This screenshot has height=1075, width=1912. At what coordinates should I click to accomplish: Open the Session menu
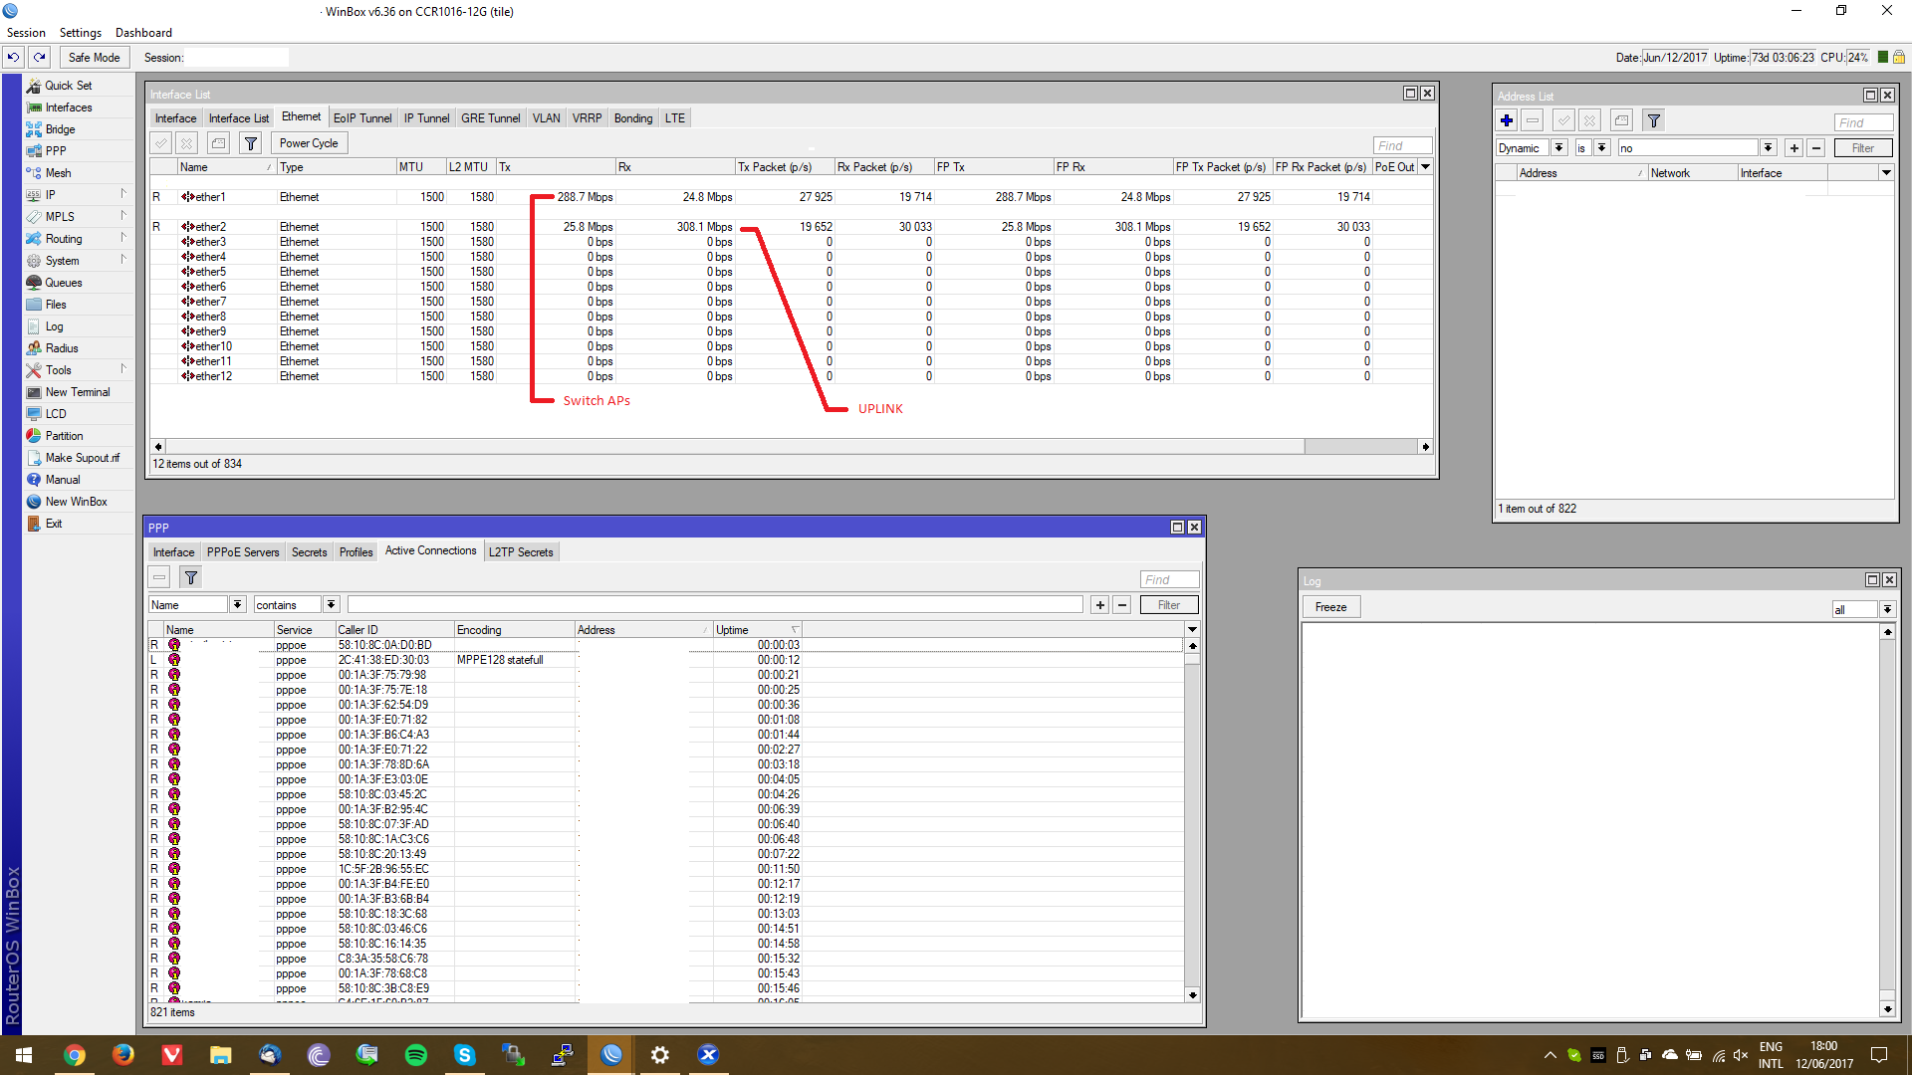point(26,33)
